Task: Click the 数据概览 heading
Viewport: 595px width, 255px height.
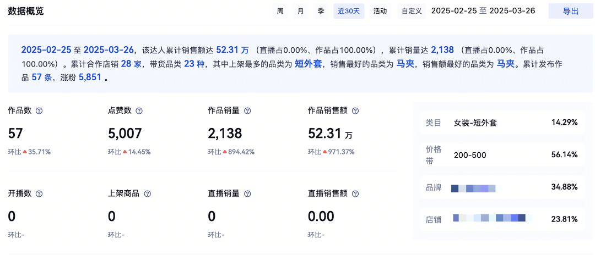Action: (x=26, y=11)
